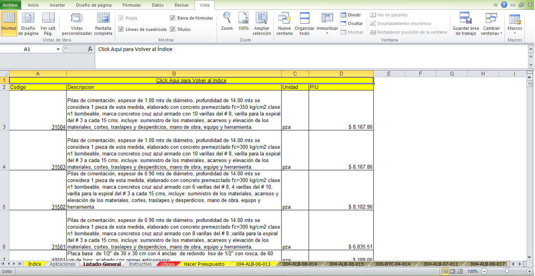This screenshot has width=535, height=276.
Task: Click the Dividir window button
Action: tap(351, 15)
